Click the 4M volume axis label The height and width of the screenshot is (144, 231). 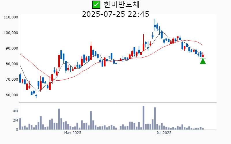(x=16, y=111)
